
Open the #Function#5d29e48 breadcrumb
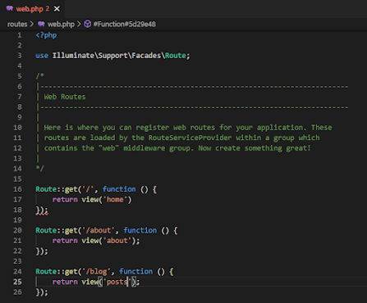[125, 25]
